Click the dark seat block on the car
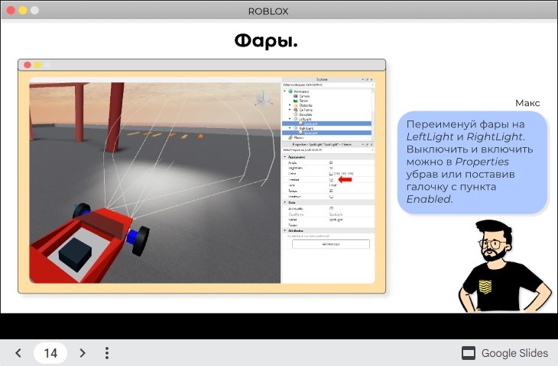The width and height of the screenshot is (558, 366). coord(76,255)
